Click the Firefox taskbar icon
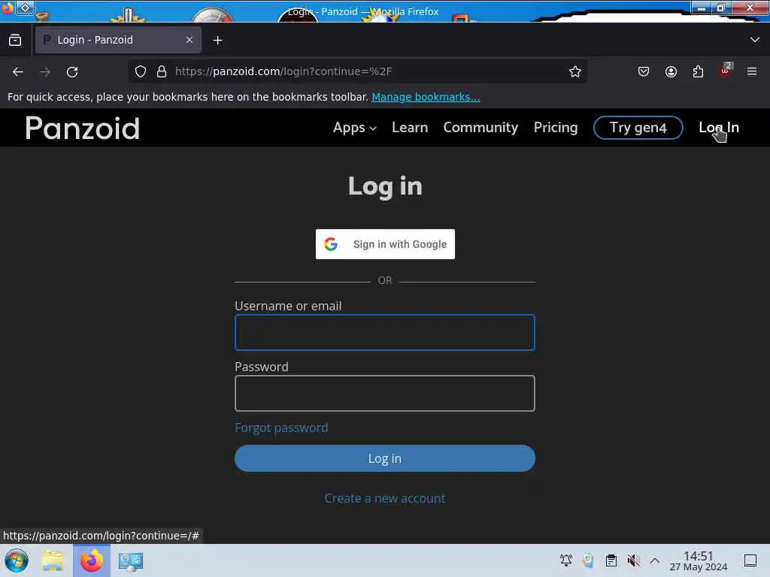The image size is (770, 577). tap(91, 560)
